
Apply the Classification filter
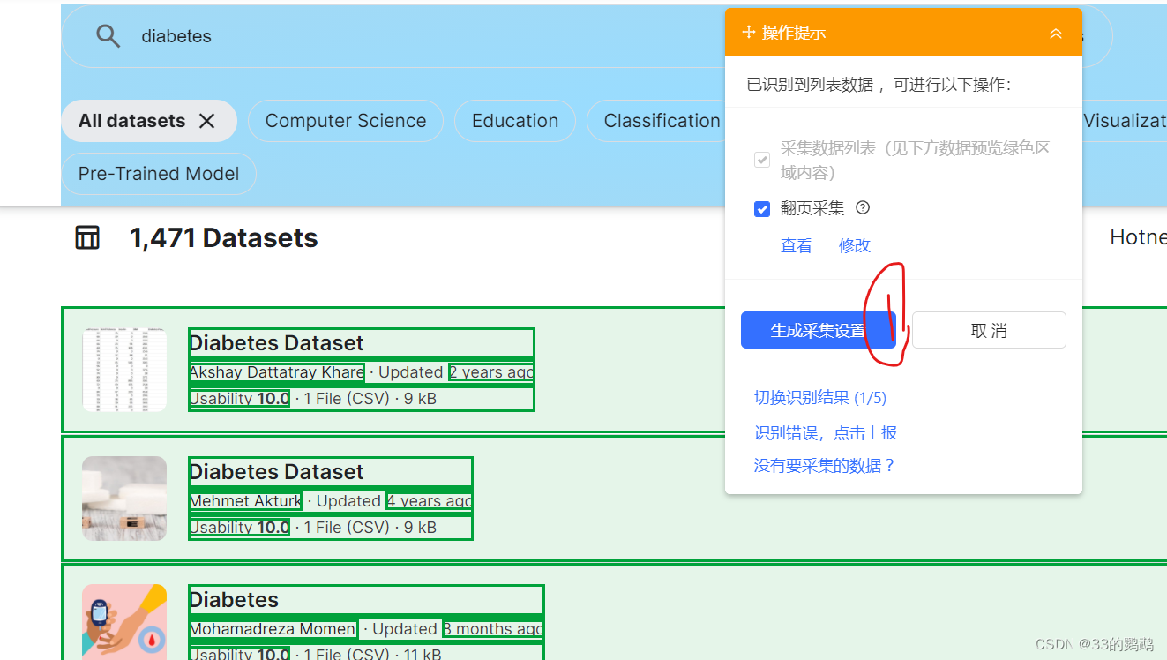(661, 121)
